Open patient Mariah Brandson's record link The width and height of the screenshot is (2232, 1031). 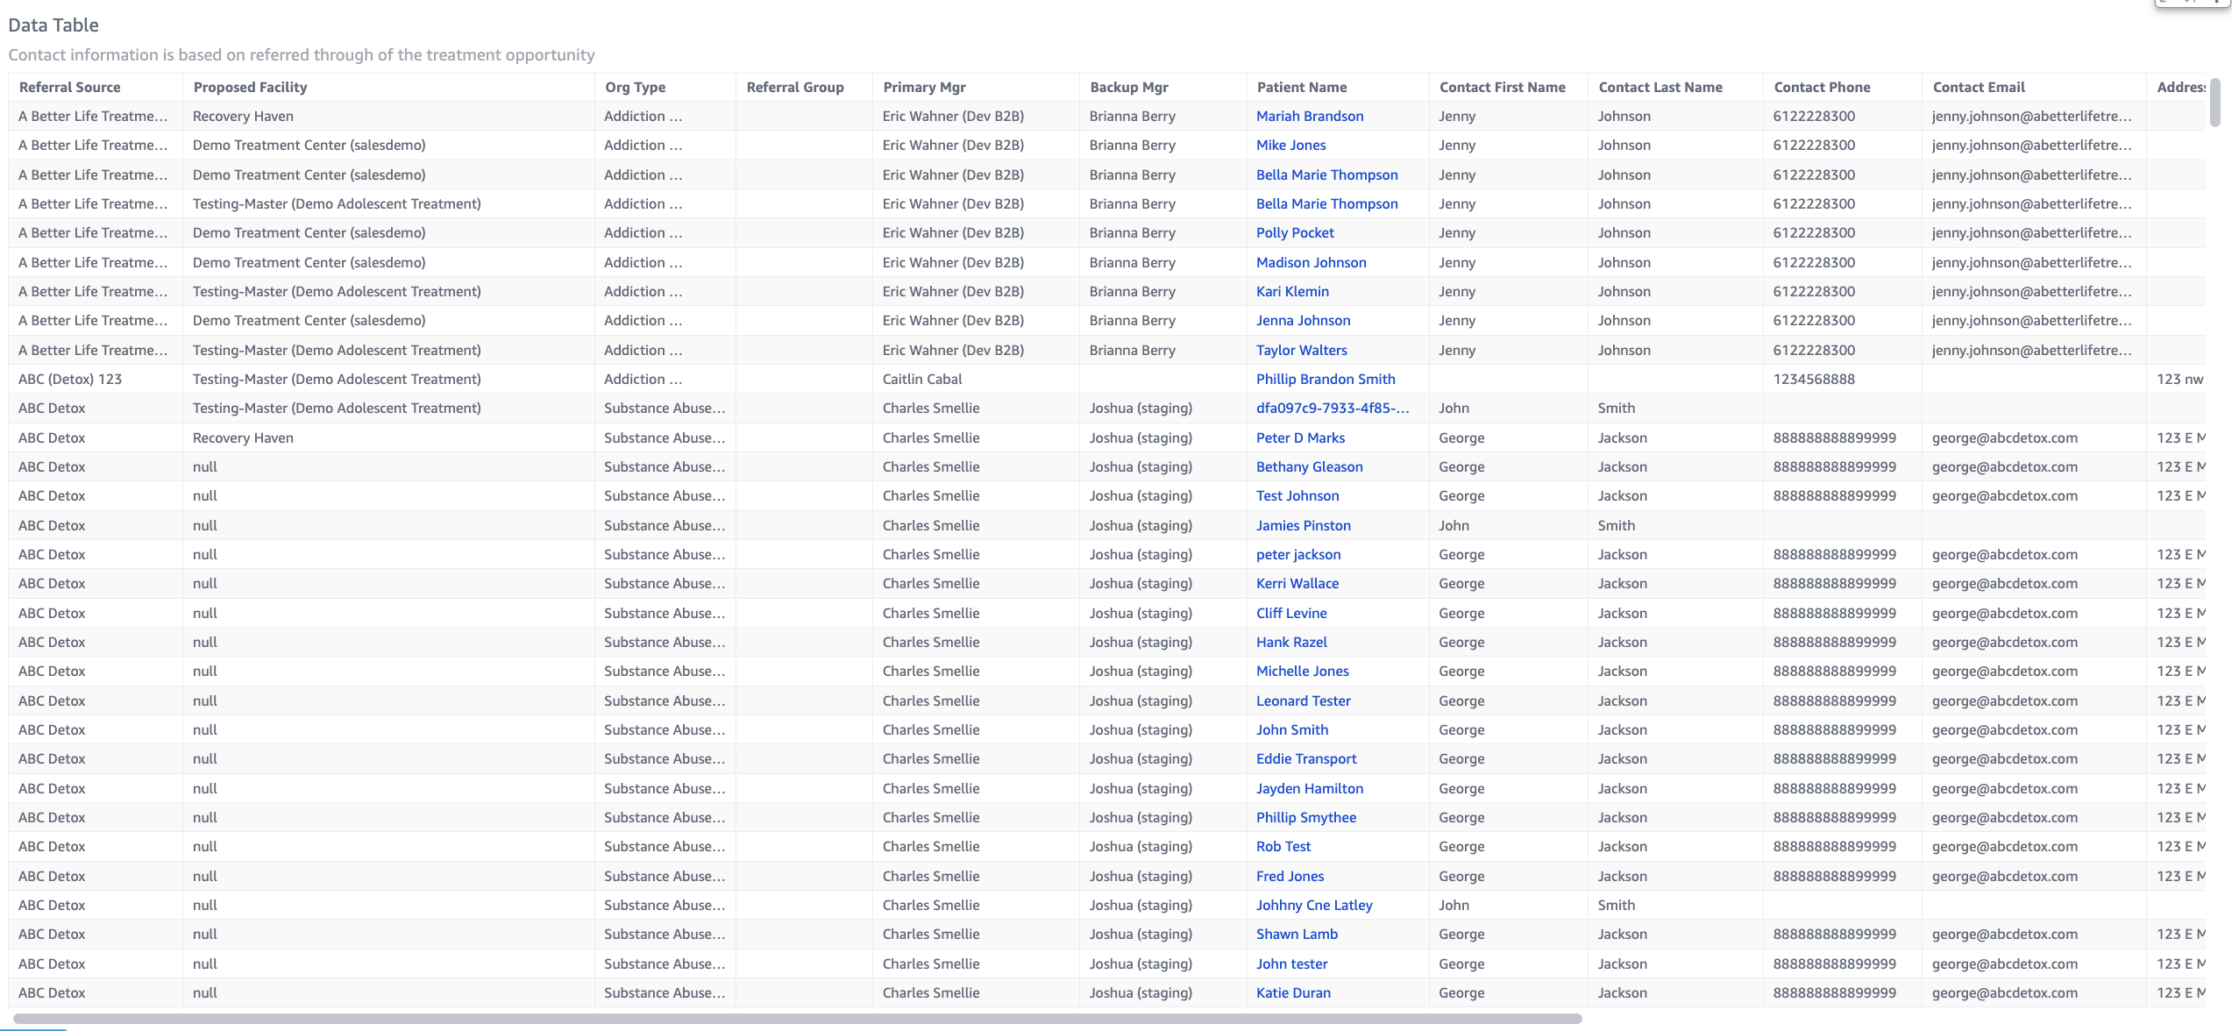[1309, 116]
